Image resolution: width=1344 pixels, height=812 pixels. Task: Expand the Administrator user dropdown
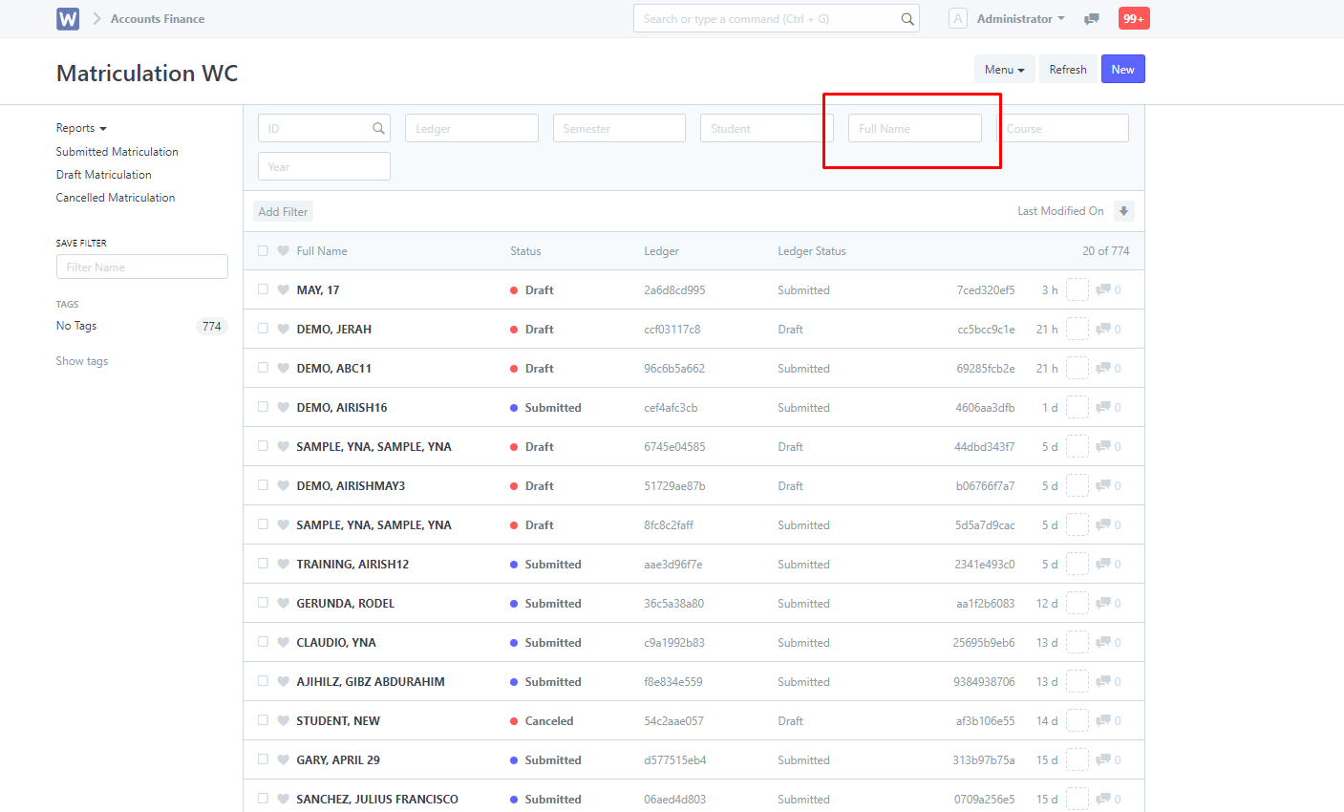click(1020, 18)
